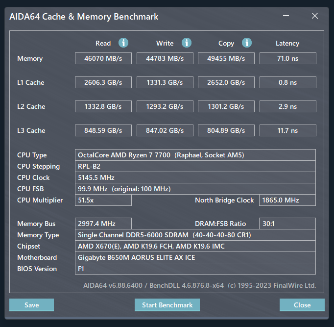Screen dimensions: 334x327
Task: Minimize the AIDA64 benchmark window
Action: (286, 16)
